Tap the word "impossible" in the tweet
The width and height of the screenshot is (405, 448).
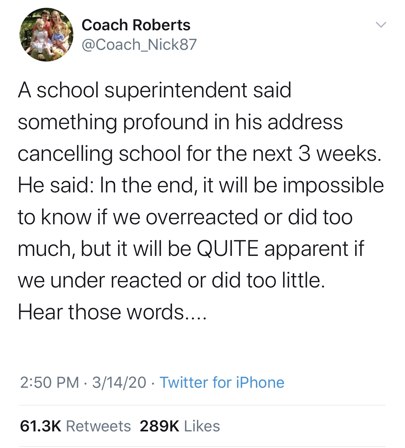click(x=333, y=185)
